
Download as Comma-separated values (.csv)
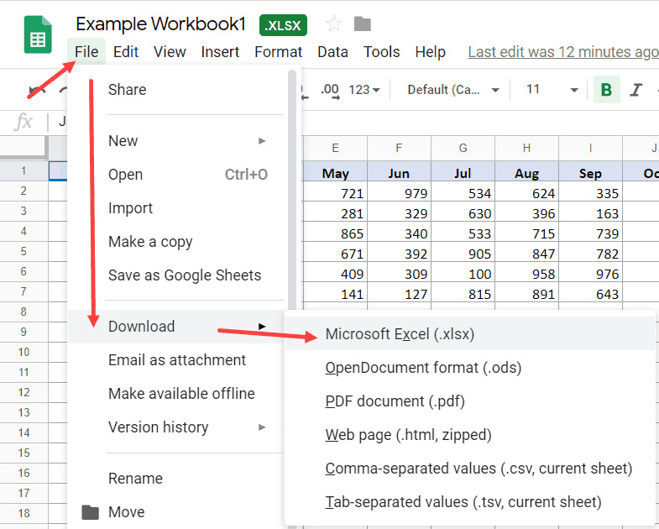[x=470, y=469]
